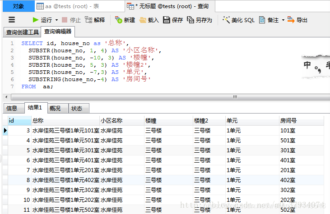The width and height of the screenshot is (330, 214).
Task: Click room number cell 401室
Action: [x=302, y=160]
